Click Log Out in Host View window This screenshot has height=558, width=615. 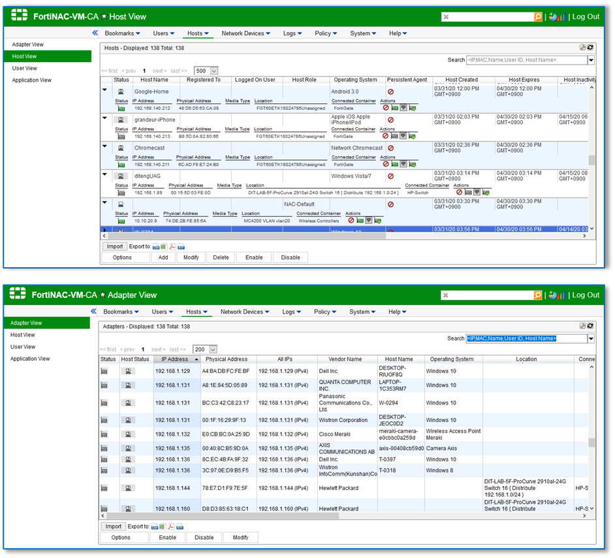tap(586, 17)
